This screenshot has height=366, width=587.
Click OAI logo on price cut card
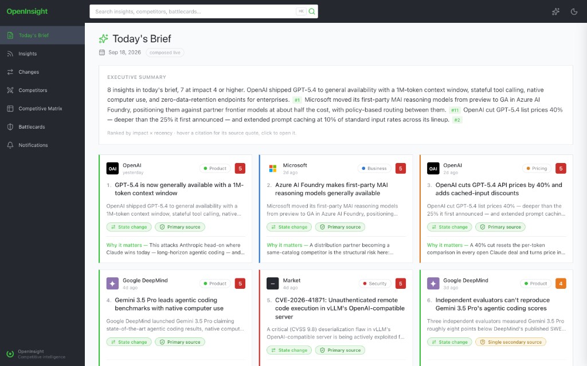433,169
